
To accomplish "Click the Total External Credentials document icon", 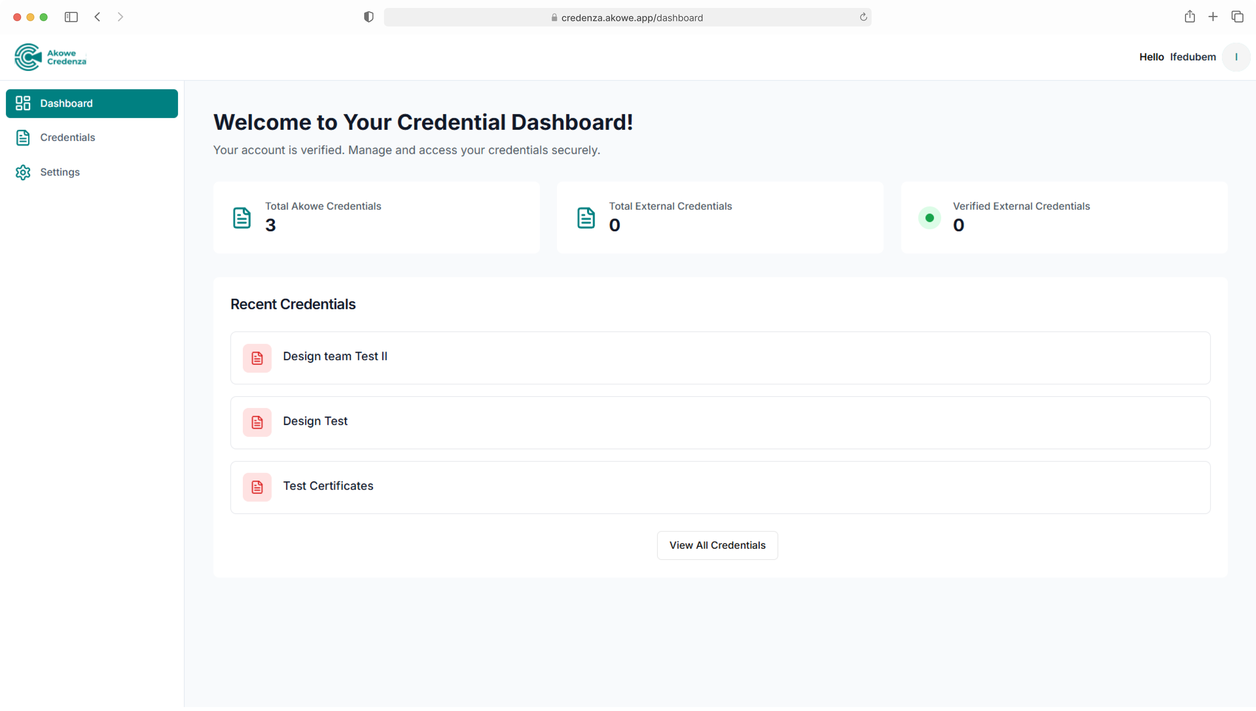I will (x=586, y=218).
